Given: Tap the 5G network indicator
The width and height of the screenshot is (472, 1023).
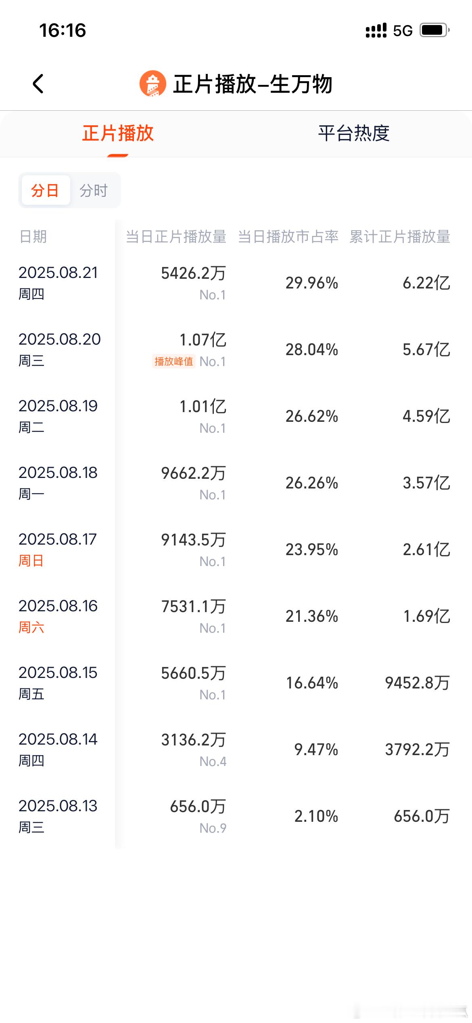Looking at the screenshot, I should click(403, 31).
